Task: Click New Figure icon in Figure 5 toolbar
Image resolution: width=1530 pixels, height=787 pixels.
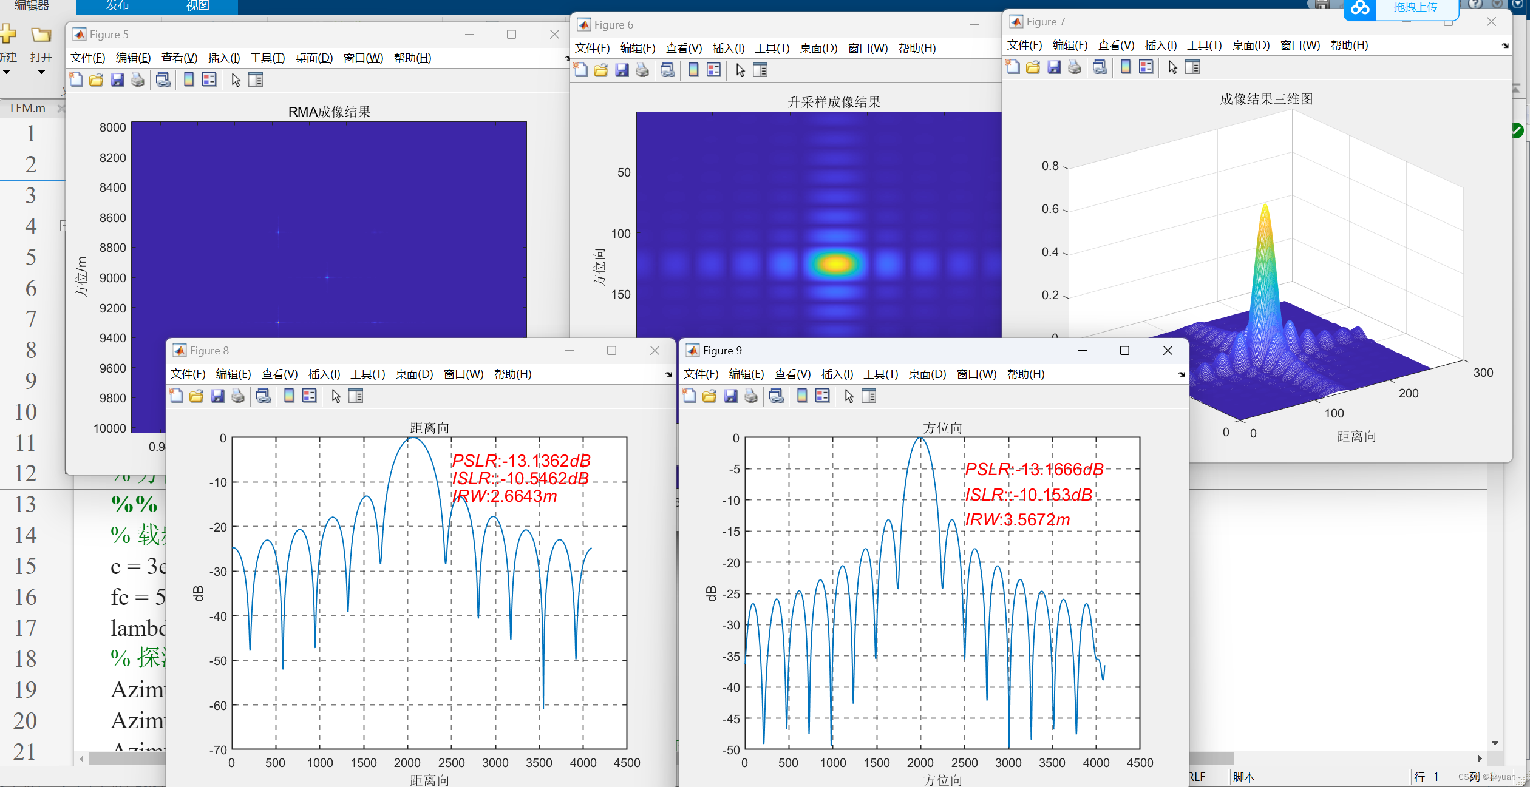Action: [x=76, y=79]
